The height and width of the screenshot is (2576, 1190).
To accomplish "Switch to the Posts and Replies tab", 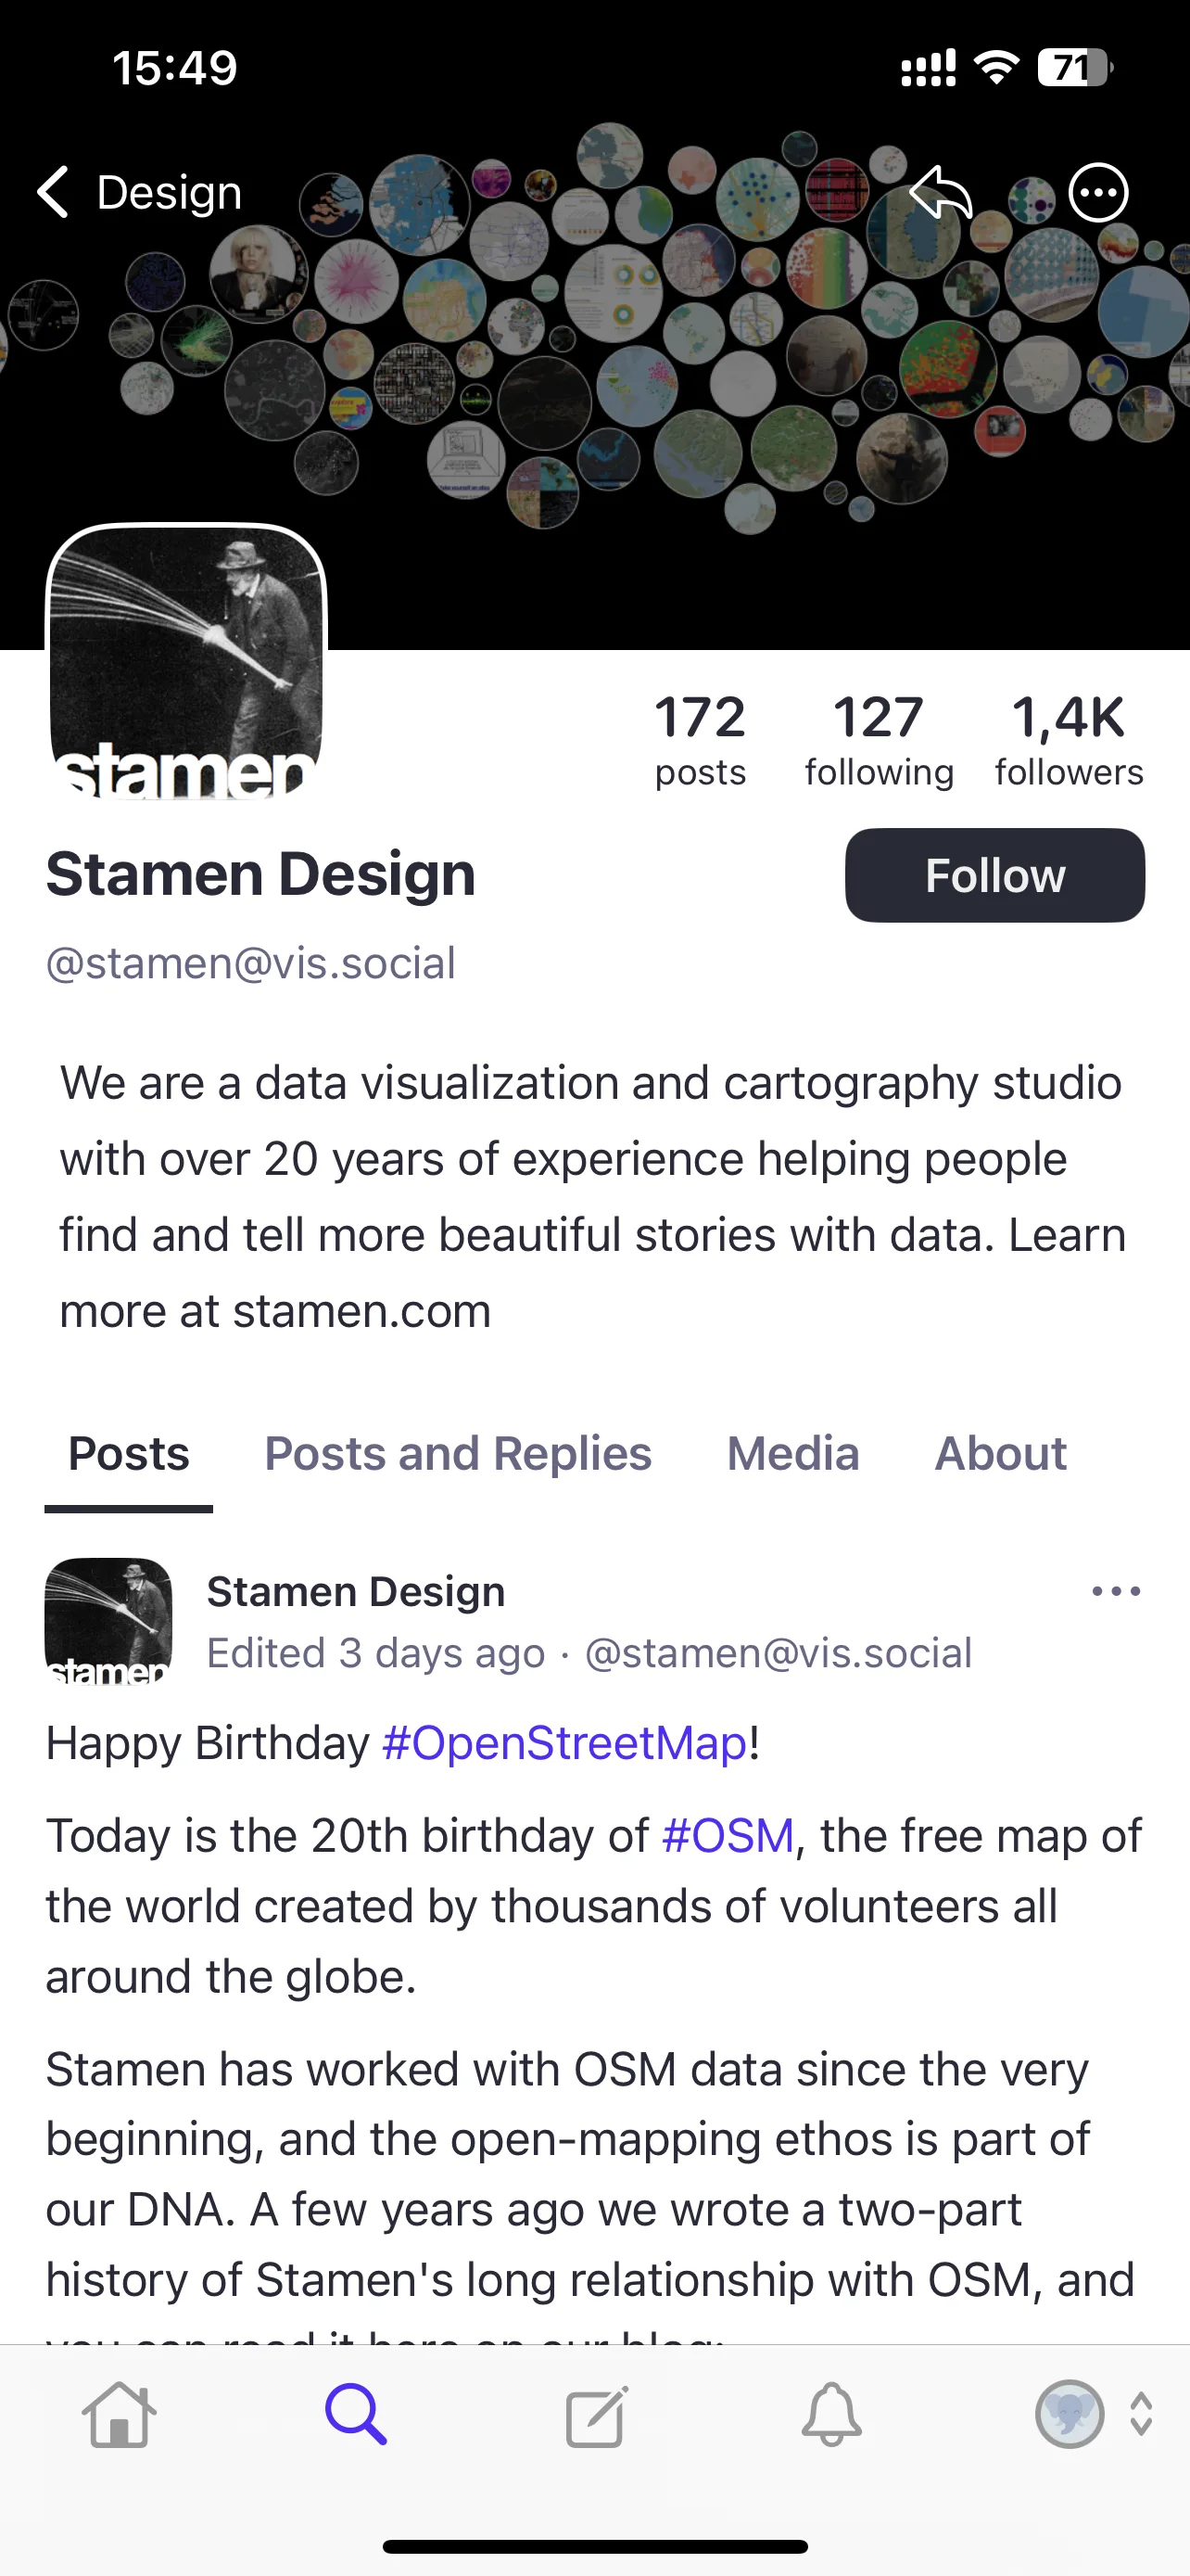I will coord(458,1453).
